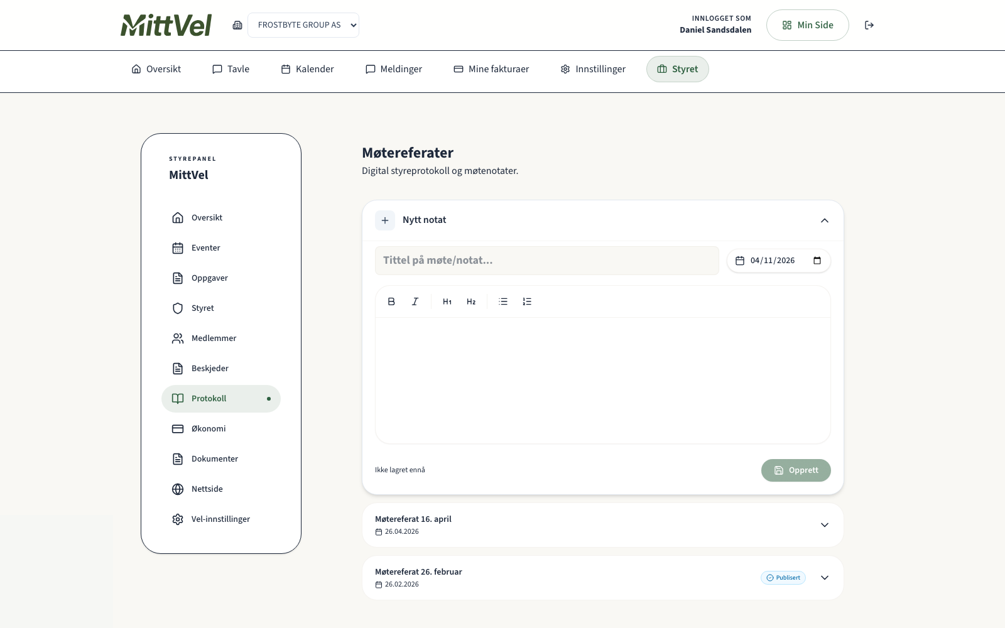Viewport: 1005px width, 628px height.
Task: Open the Kalender tab
Action: point(307,69)
